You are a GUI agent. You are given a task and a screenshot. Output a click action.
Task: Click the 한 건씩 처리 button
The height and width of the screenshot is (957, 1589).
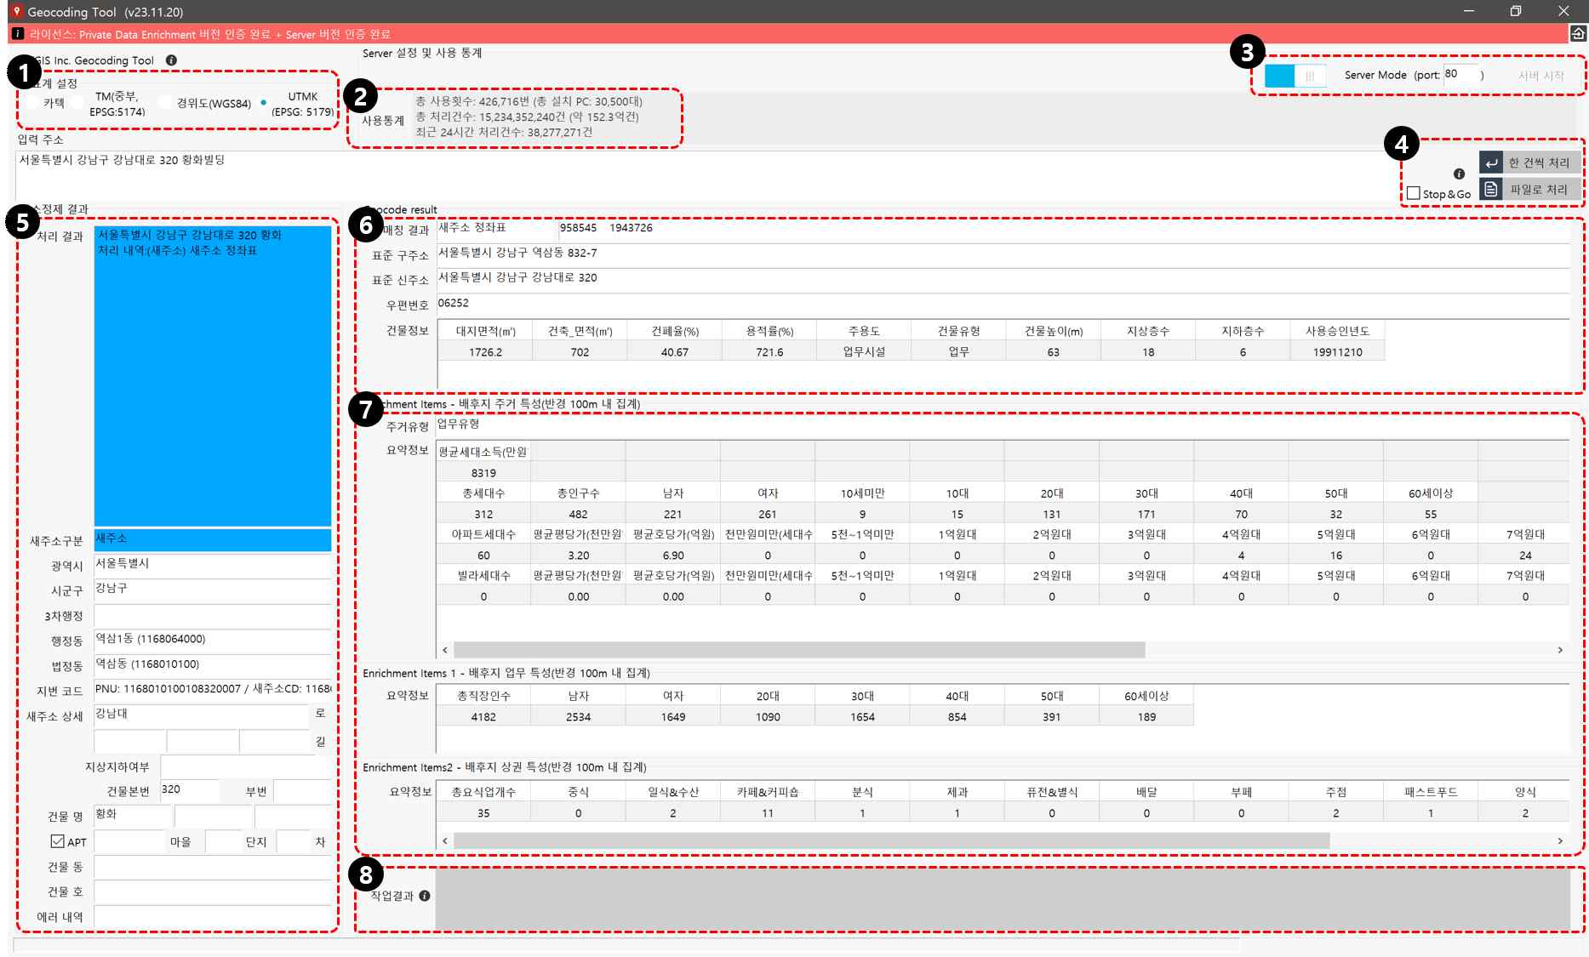coord(1529,162)
